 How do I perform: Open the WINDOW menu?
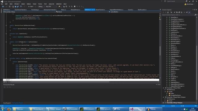point(59,4)
